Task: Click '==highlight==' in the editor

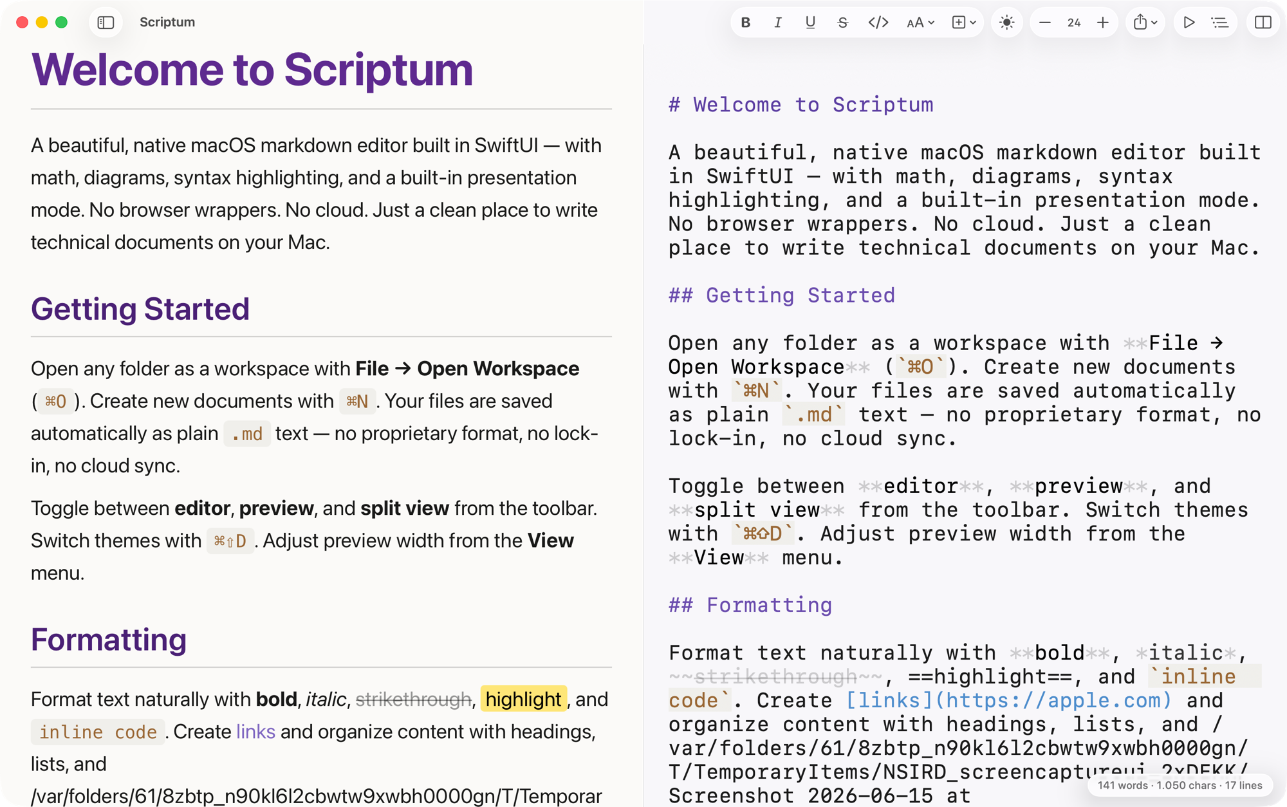Action: pos(990,676)
